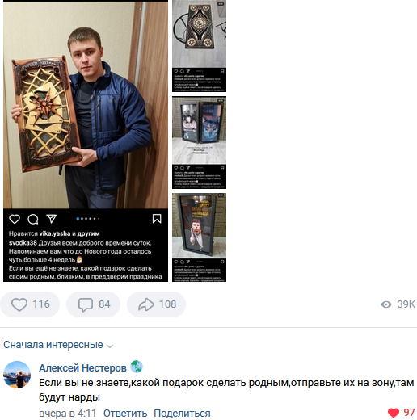Click the вчера в 4:11 comment timestamp
The width and height of the screenshot is (417, 420).
coord(68,414)
